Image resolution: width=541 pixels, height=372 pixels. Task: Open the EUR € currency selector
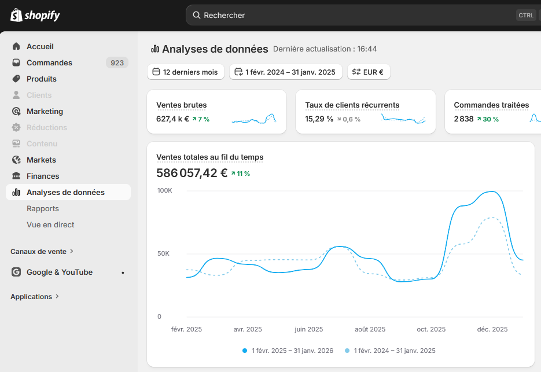[x=369, y=72]
